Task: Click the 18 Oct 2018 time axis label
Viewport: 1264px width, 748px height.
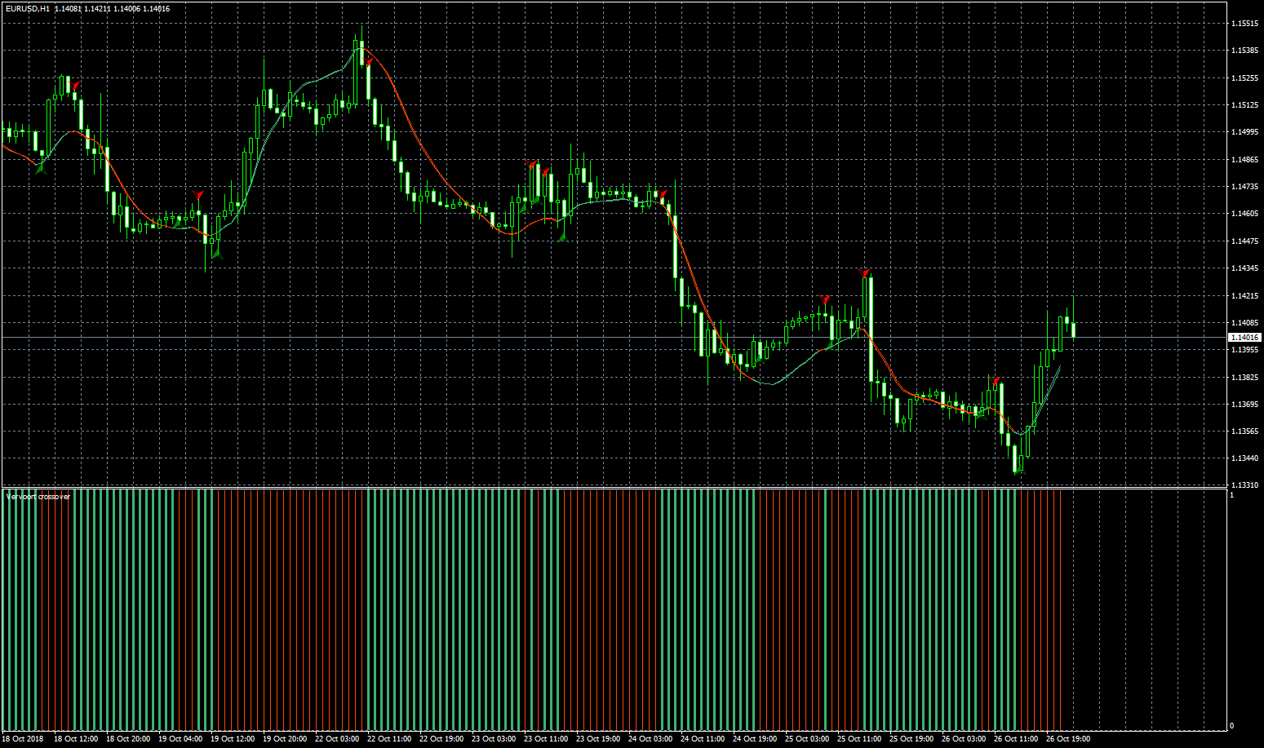Action: [23, 739]
